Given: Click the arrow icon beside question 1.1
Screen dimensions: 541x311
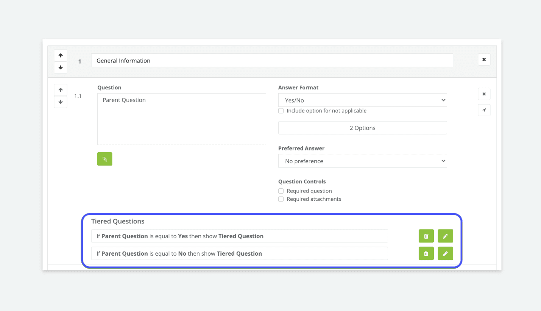Looking at the screenshot, I should (x=484, y=110).
